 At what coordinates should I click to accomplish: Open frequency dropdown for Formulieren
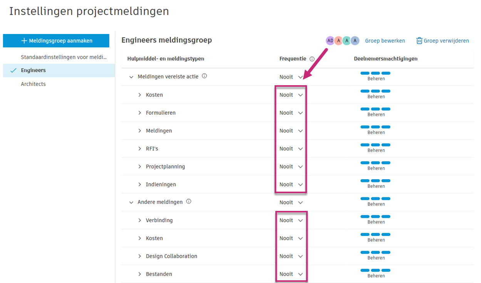coord(291,113)
